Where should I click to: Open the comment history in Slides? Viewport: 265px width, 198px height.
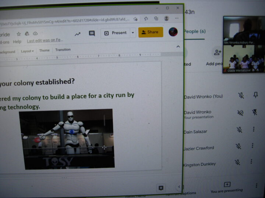[92, 33]
